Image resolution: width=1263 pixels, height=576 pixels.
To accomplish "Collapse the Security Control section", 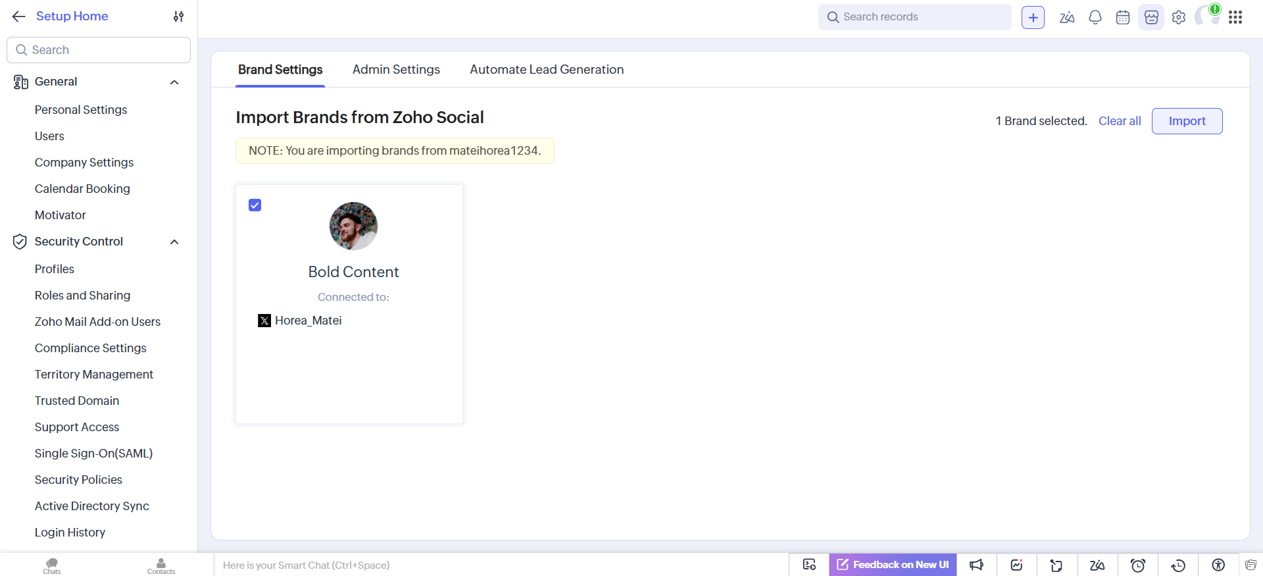I will (x=174, y=242).
